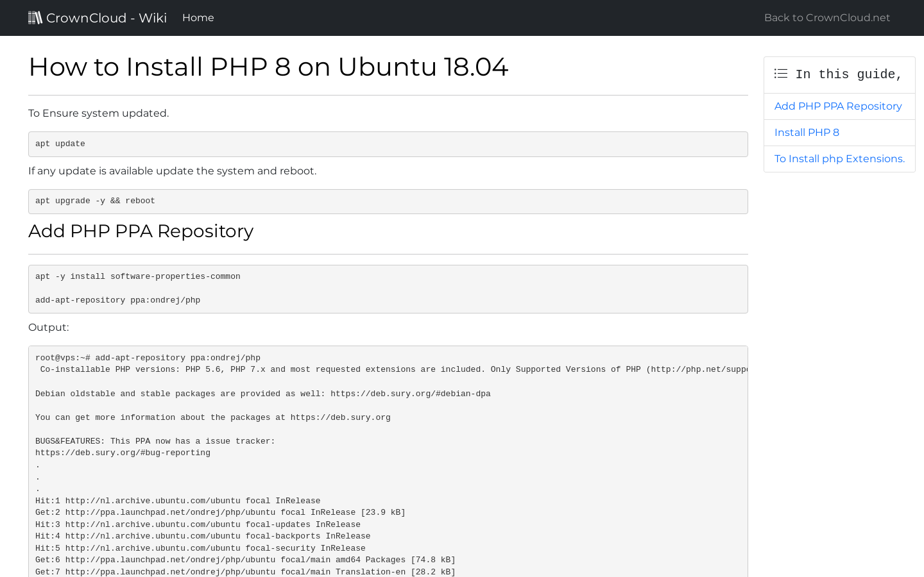
Task: Click the books logo icon in navbar
Action: coord(35,17)
